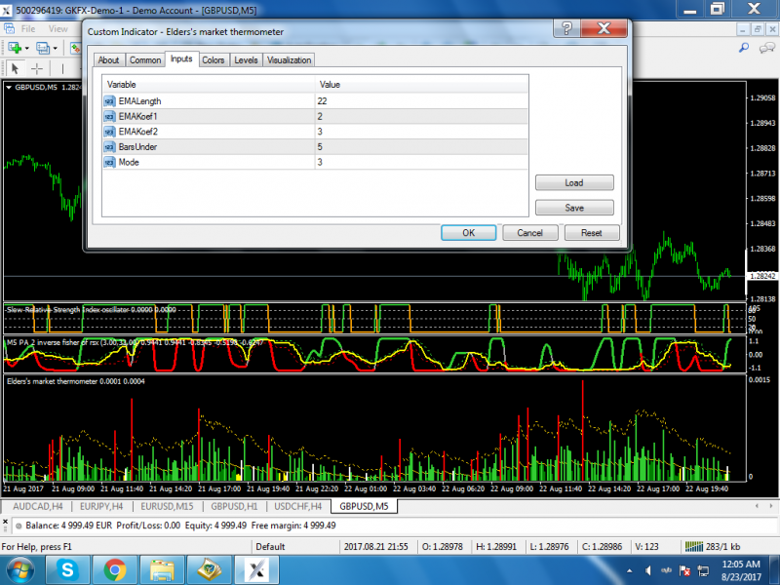Select the Cursor arrow tool

point(15,68)
